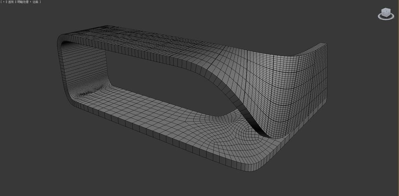Image resolution: width=399 pixels, height=196 pixels.
Task: Click the ViewCube's front-left face
Action: [384, 14]
